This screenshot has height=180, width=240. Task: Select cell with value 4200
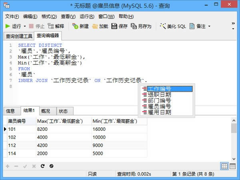pyautogui.click(x=64, y=145)
